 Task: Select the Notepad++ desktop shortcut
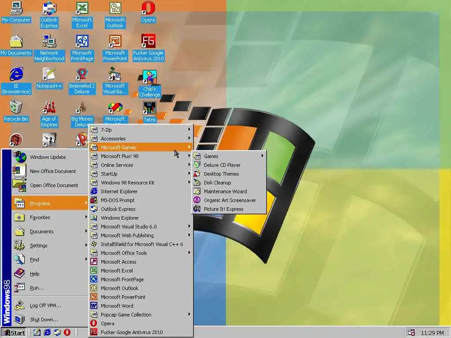[x=49, y=78]
